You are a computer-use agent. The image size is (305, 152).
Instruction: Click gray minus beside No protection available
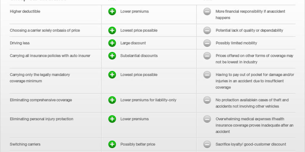pos(207,100)
